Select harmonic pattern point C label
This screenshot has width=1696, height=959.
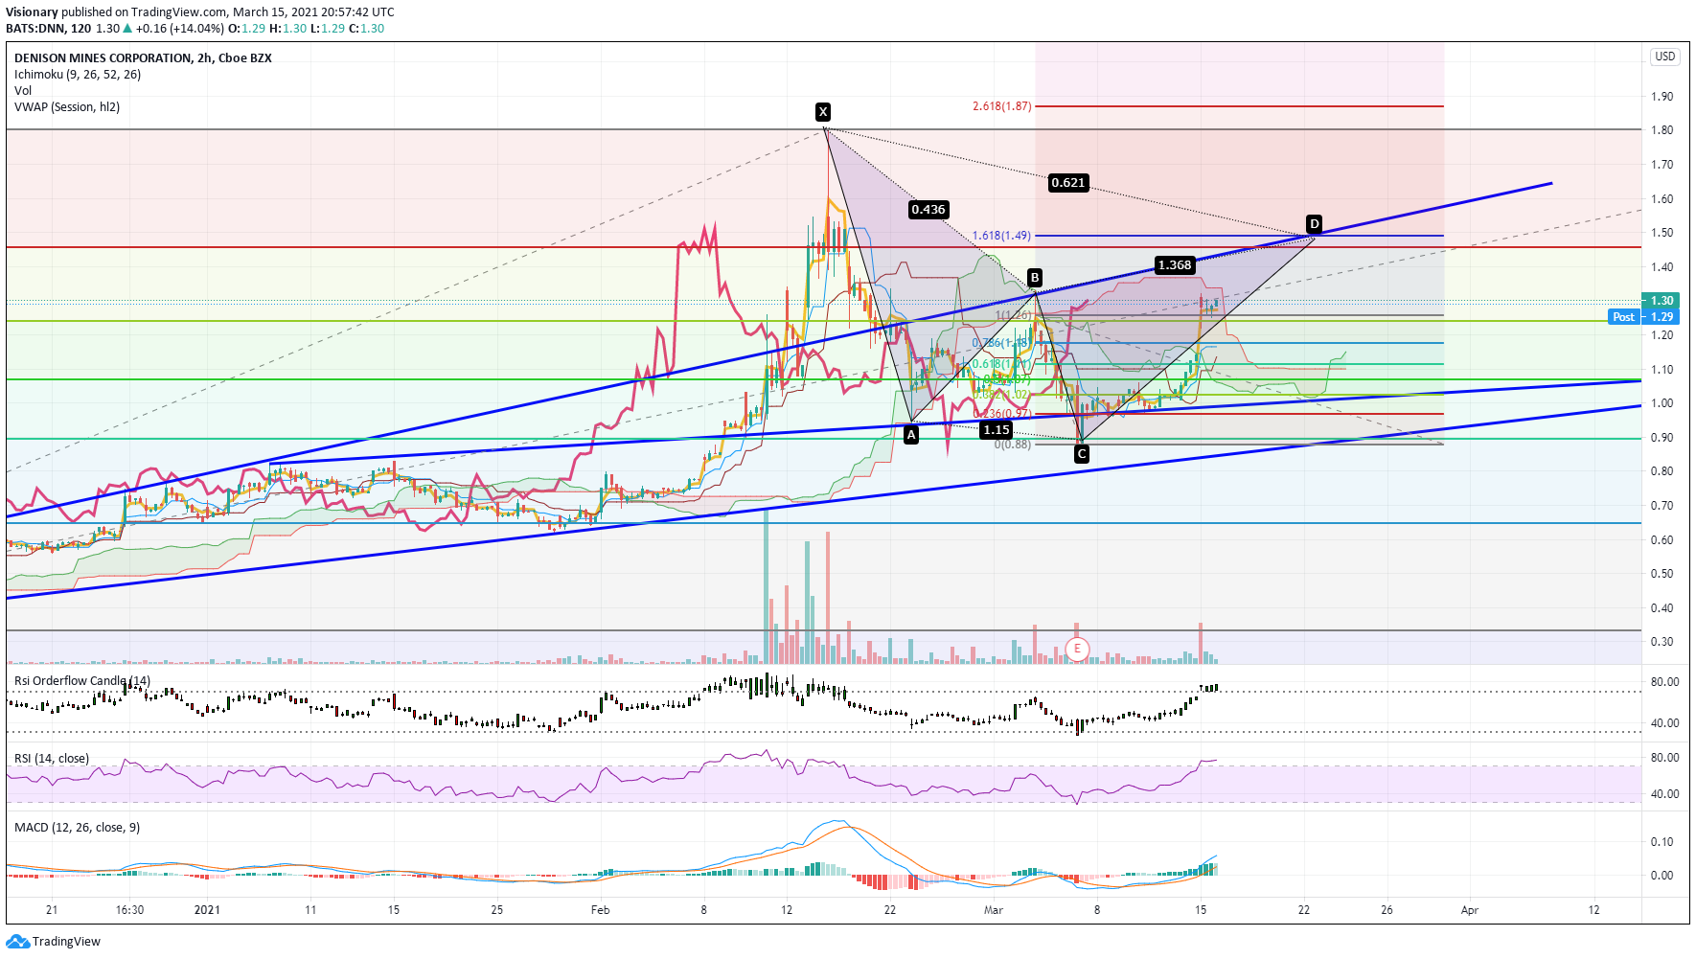1082,454
